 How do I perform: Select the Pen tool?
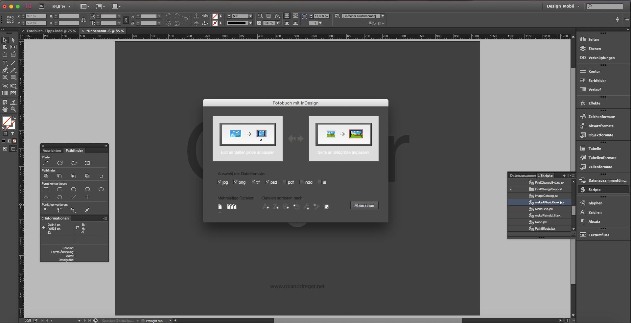tap(5, 70)
